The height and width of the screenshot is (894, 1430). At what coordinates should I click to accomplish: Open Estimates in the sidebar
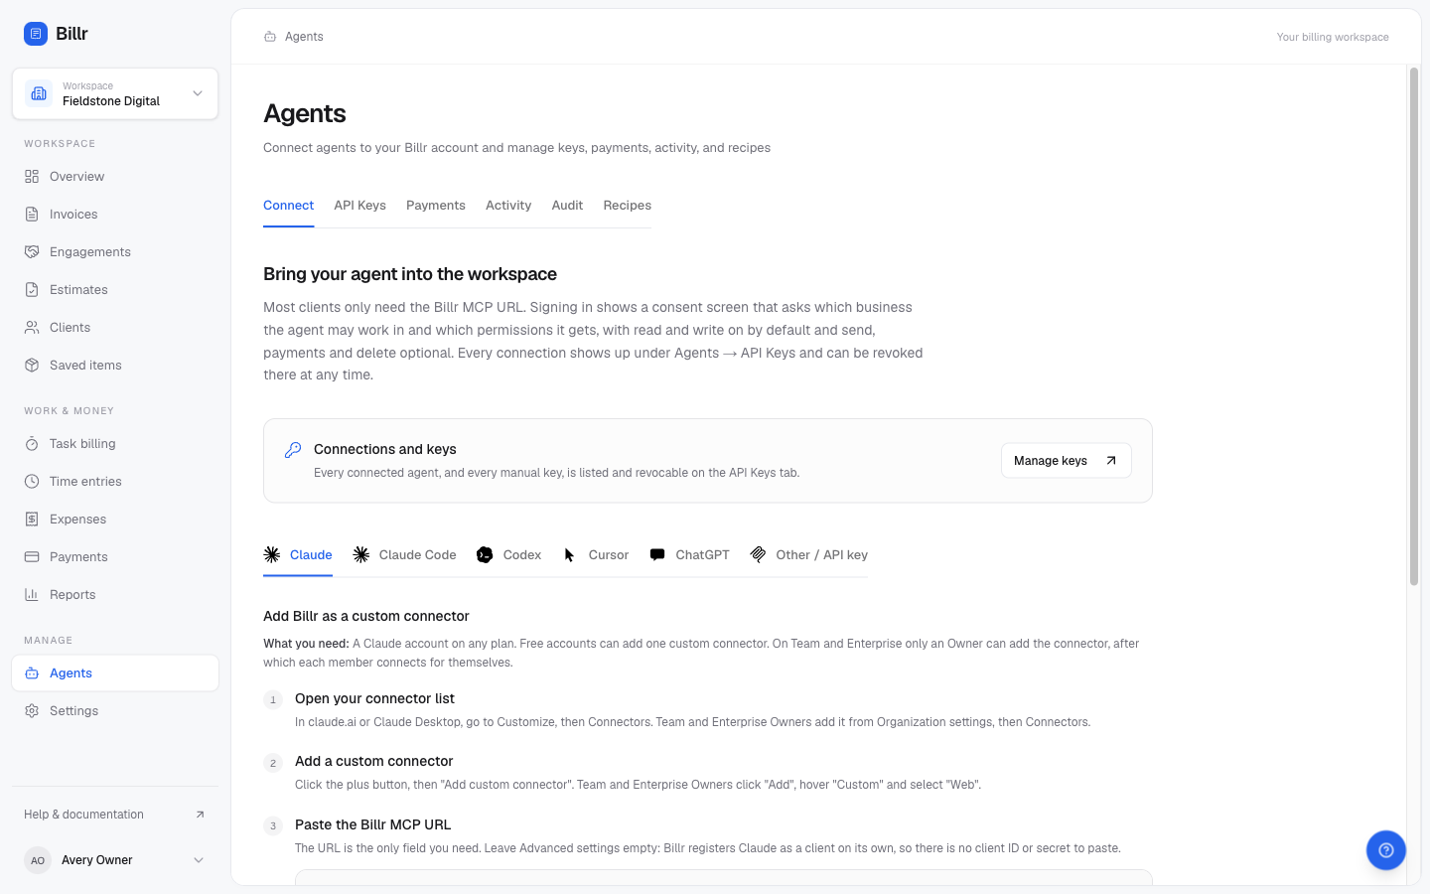point(115,290)
